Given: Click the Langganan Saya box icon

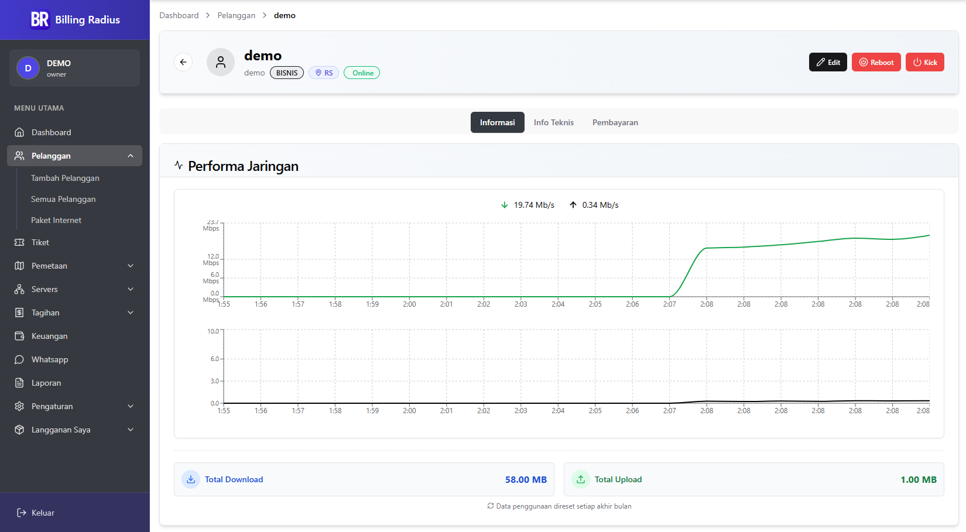Looking at the screenshot, I should [x=19, y=430].
